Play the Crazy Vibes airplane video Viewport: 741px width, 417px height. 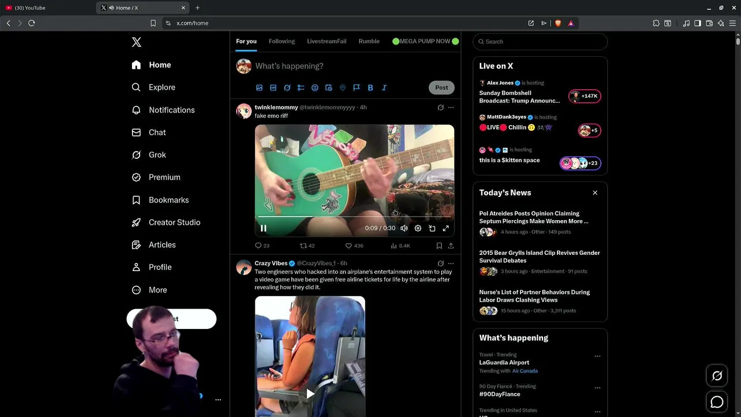pyautogui.click(x=310, y=394)
